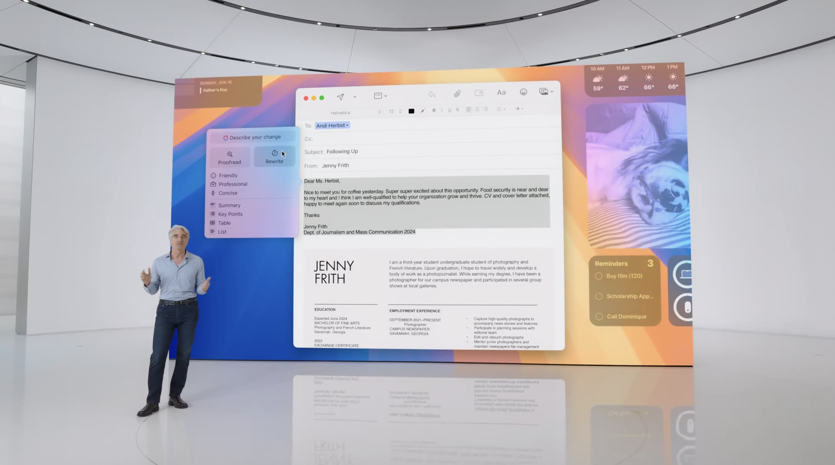Select the Key Points option from Writing Tools
835x465 pixels.
pos(230,214)
